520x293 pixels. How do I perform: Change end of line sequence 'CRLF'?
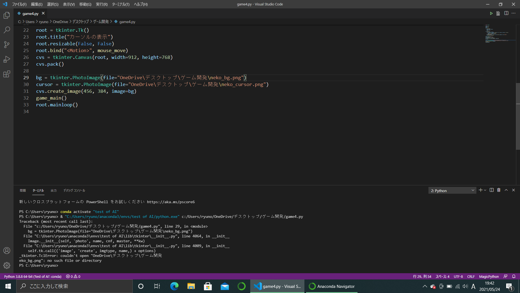tap(471, 276)
